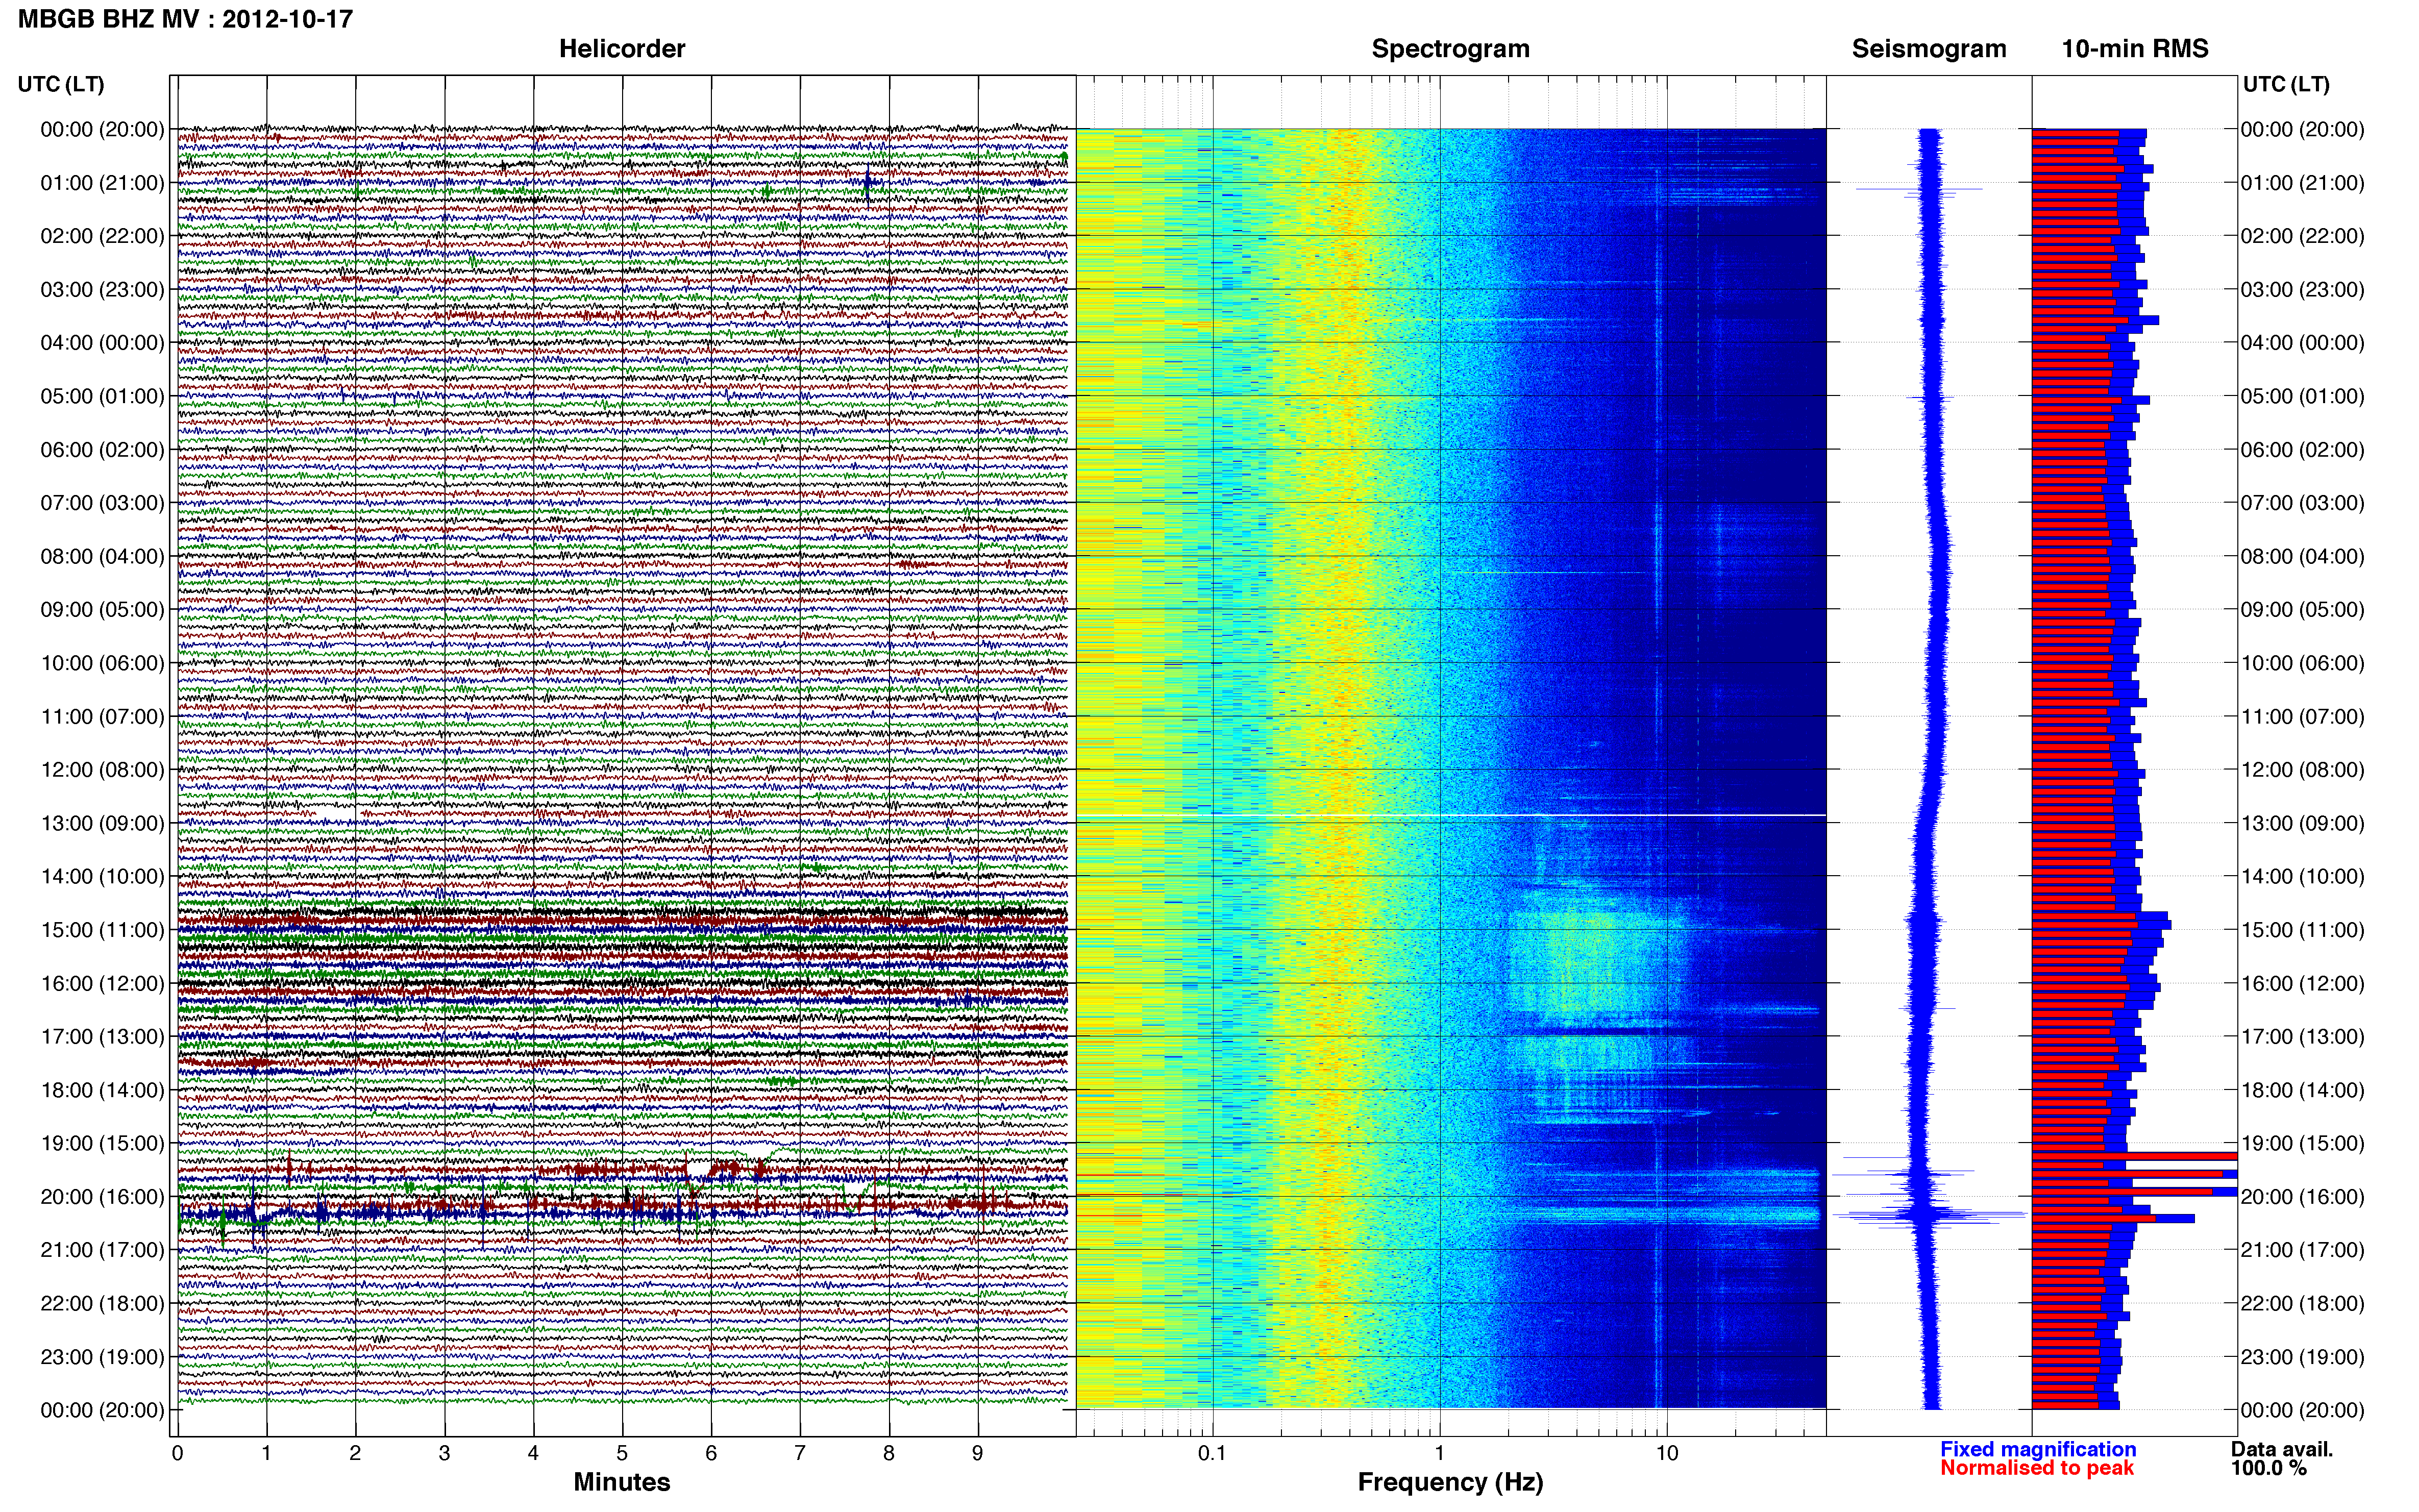Click the seismogram spike near 01:00

pos(1920,188)
